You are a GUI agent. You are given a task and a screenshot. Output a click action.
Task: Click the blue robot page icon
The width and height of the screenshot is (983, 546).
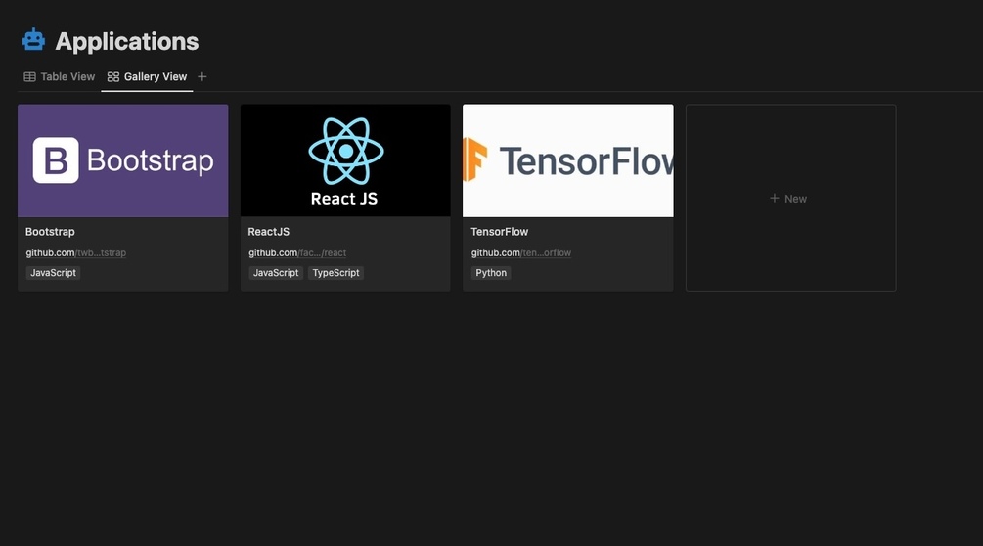pos(33,40)
